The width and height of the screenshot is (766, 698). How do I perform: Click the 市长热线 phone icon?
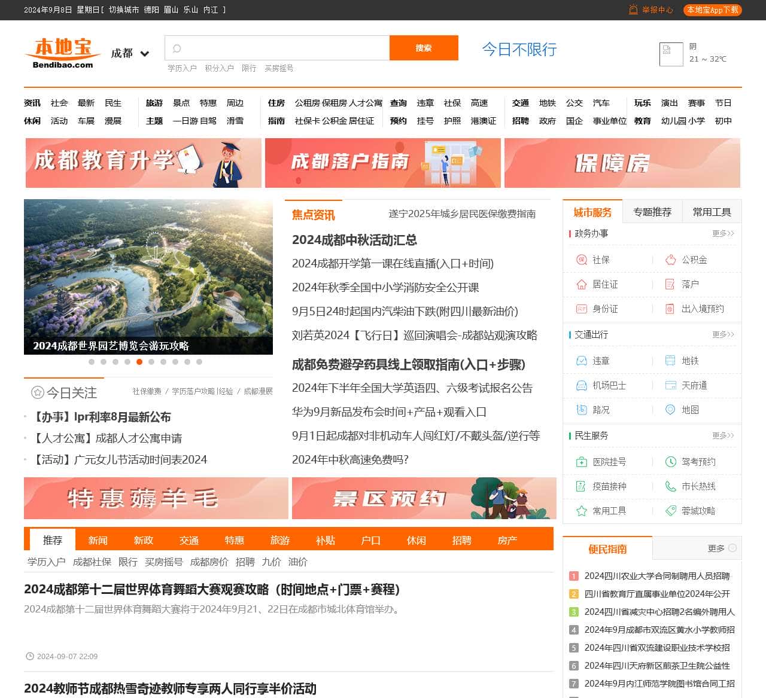[670, 486]
